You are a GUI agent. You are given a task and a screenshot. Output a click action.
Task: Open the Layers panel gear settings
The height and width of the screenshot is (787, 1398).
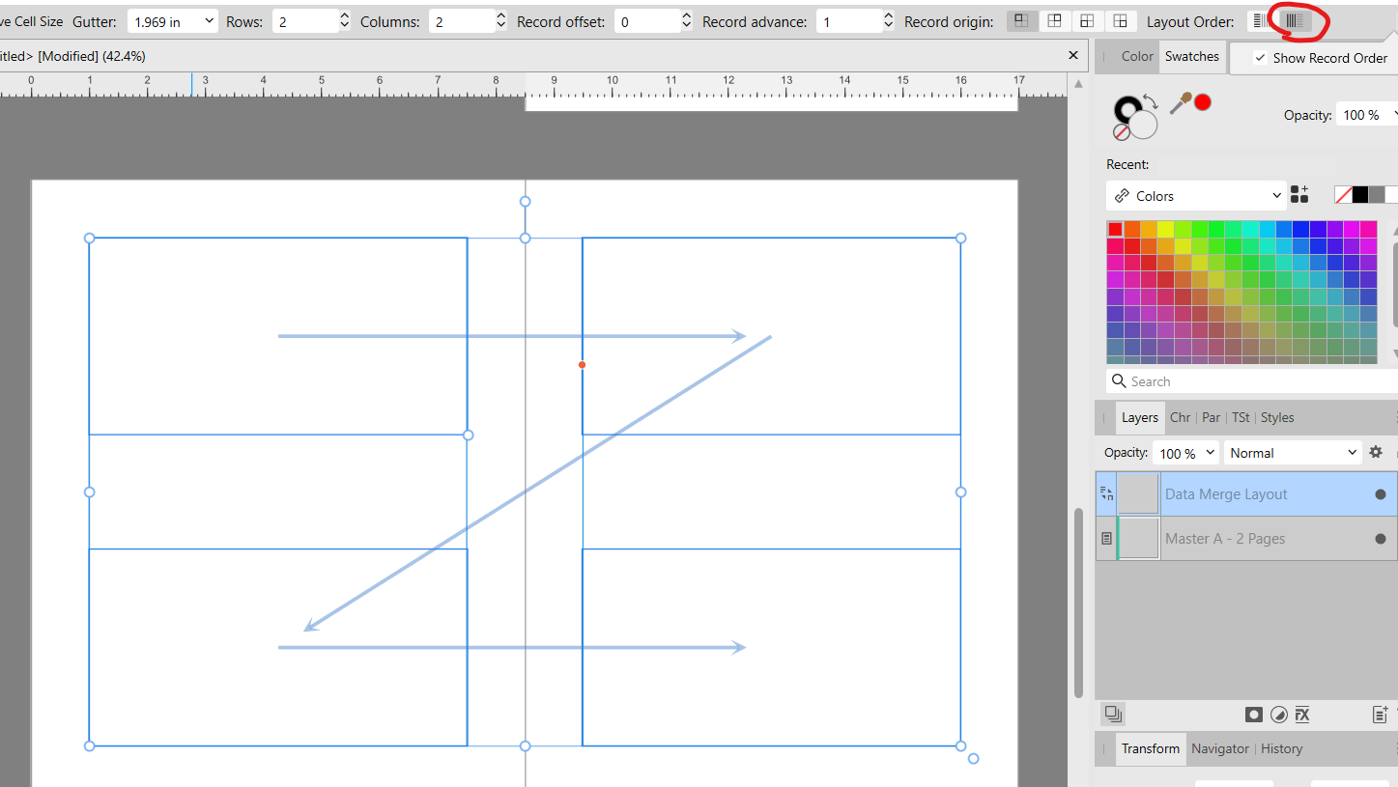[1376, 452]
